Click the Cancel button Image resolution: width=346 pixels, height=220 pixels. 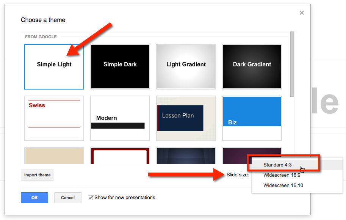[x=68, y=198]
